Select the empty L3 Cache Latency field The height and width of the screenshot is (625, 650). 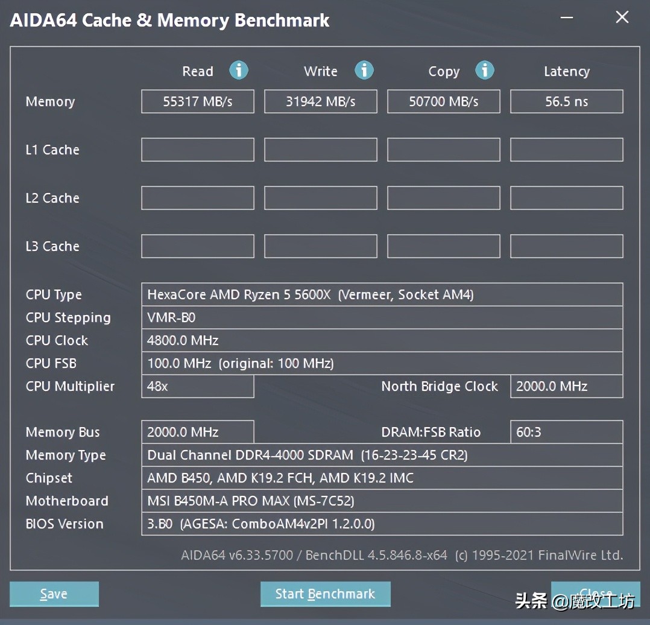point(566,246)
